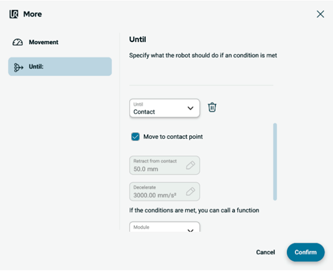Click the Universal Robots logo icon
The height and width of the screenshot is (271, 333).
[14, 14]
